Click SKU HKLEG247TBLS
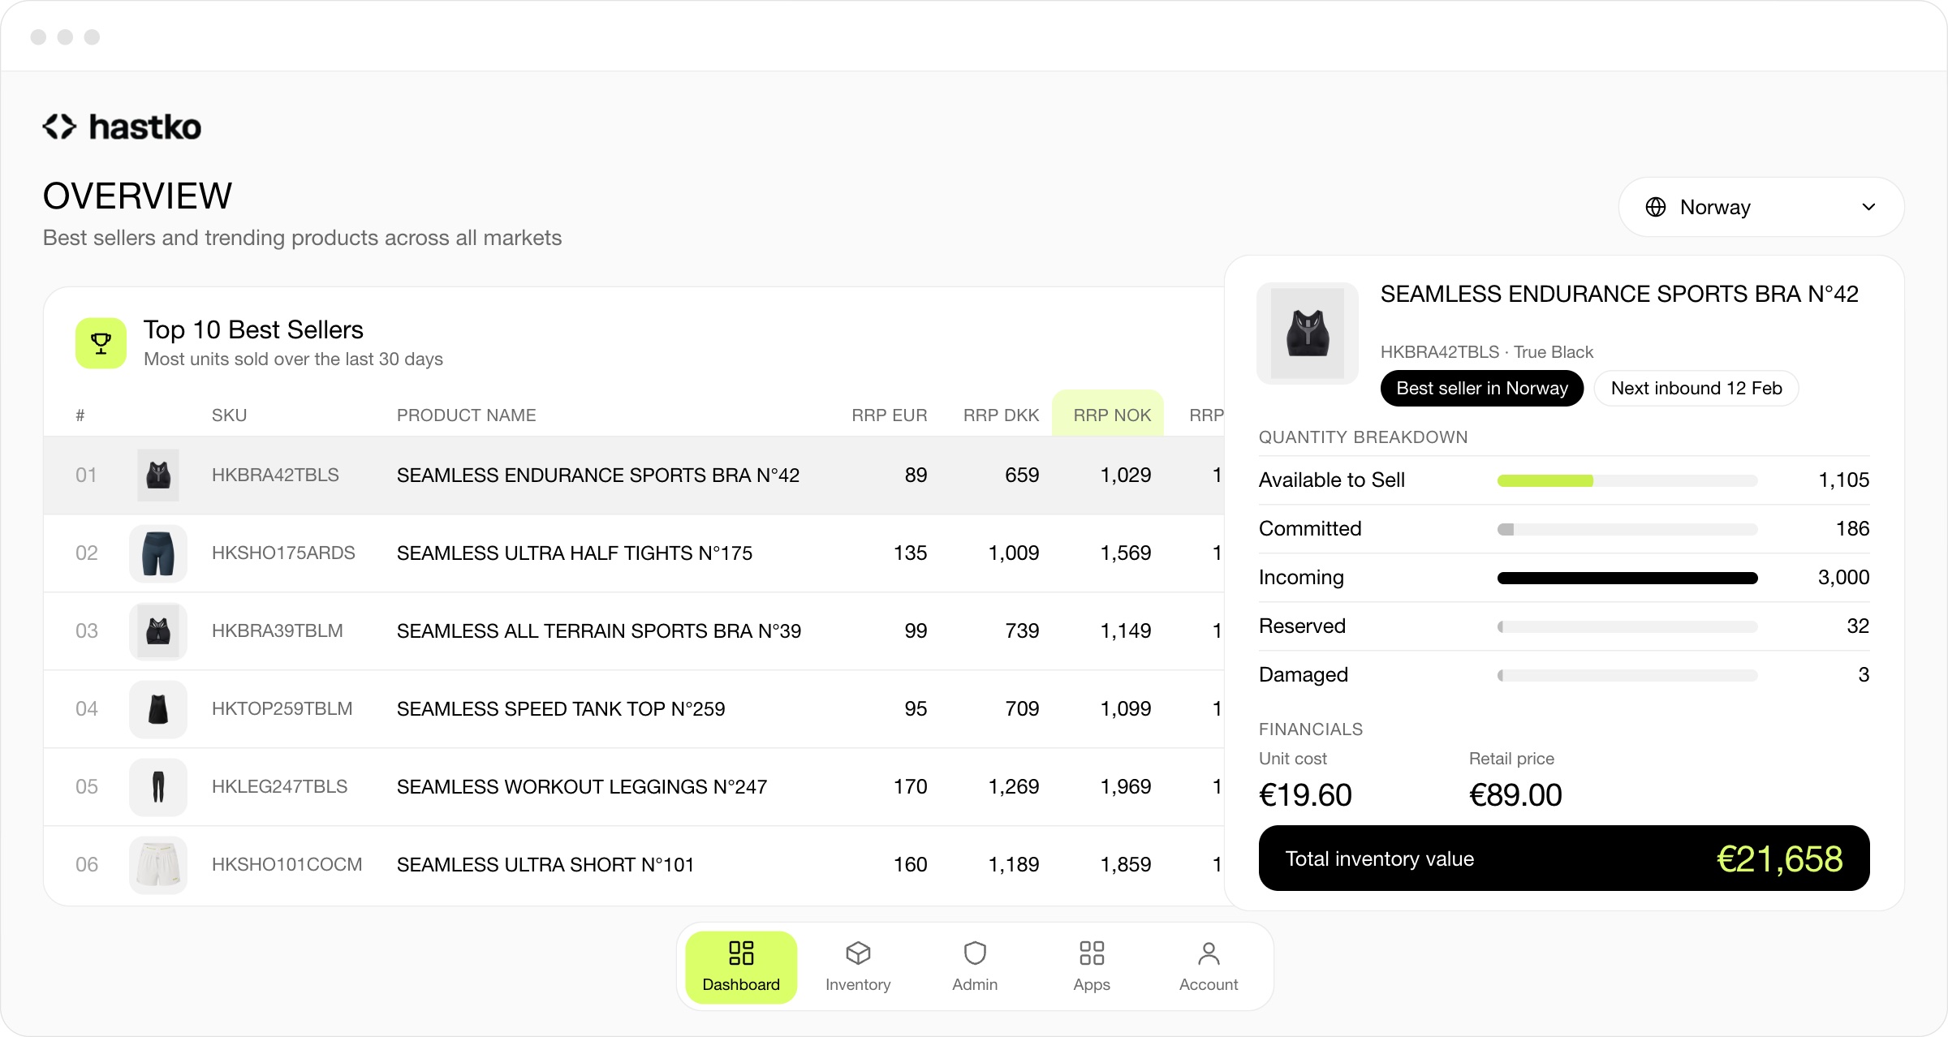 tap(280, 786)
